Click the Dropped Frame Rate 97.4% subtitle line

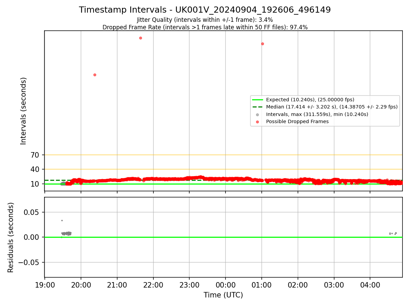click(x=205, y=27)
